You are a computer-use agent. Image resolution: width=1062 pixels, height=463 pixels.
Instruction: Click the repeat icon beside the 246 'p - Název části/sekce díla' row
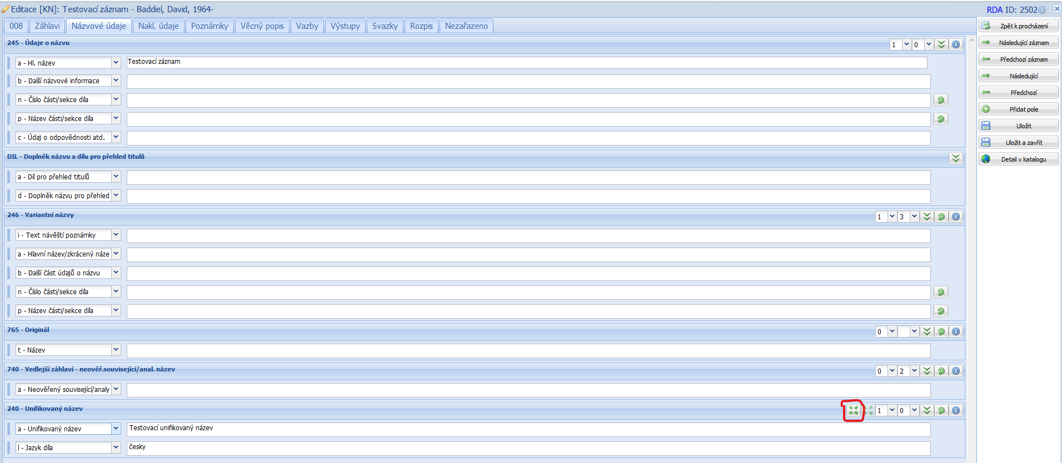[x=940, y=311]
